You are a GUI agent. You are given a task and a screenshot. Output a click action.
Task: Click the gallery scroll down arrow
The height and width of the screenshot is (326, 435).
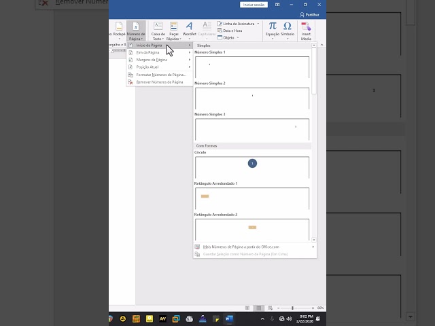coord(314,240)
